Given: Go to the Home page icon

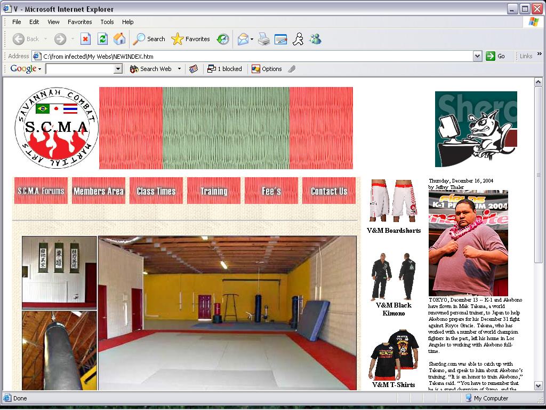Looking at the screenshot, I should point(119,39).
